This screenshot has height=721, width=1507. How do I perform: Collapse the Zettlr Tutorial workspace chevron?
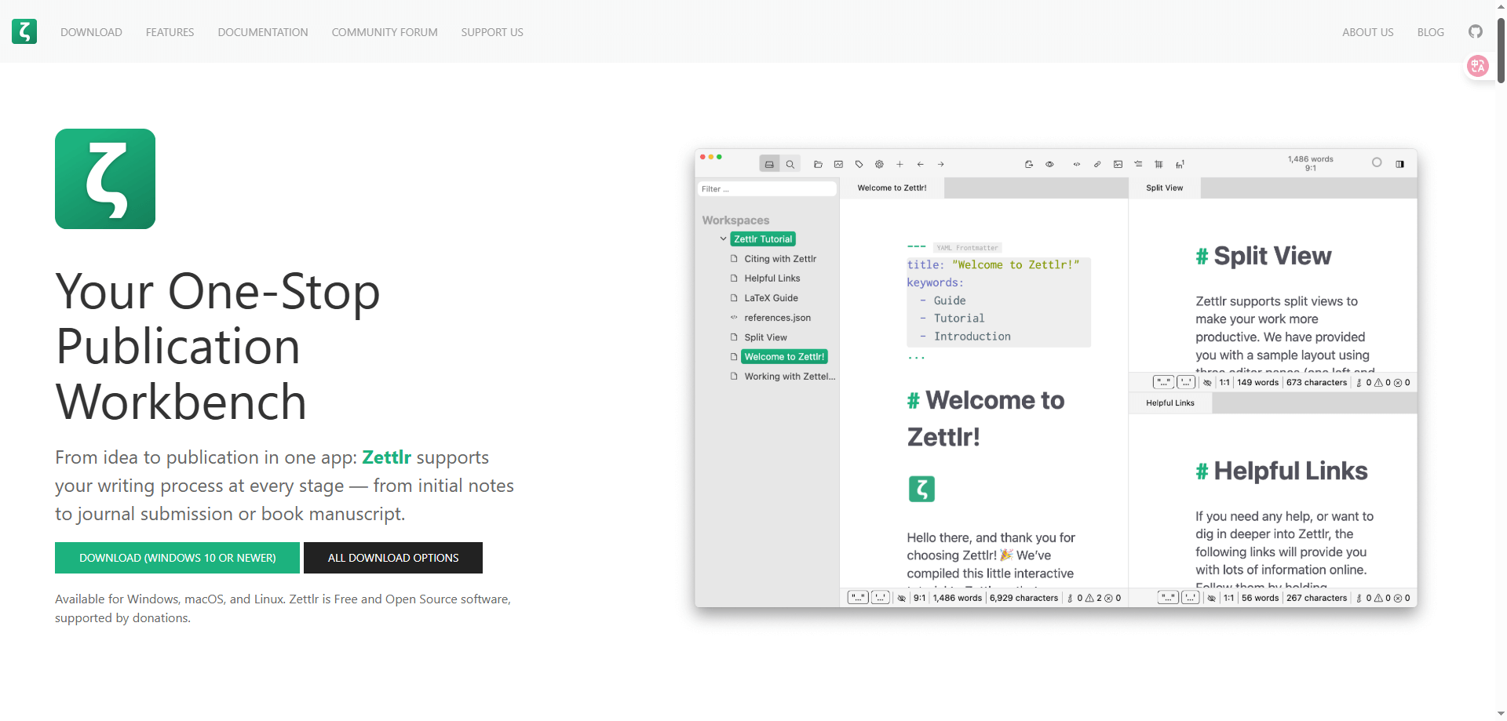click(723, 239)
